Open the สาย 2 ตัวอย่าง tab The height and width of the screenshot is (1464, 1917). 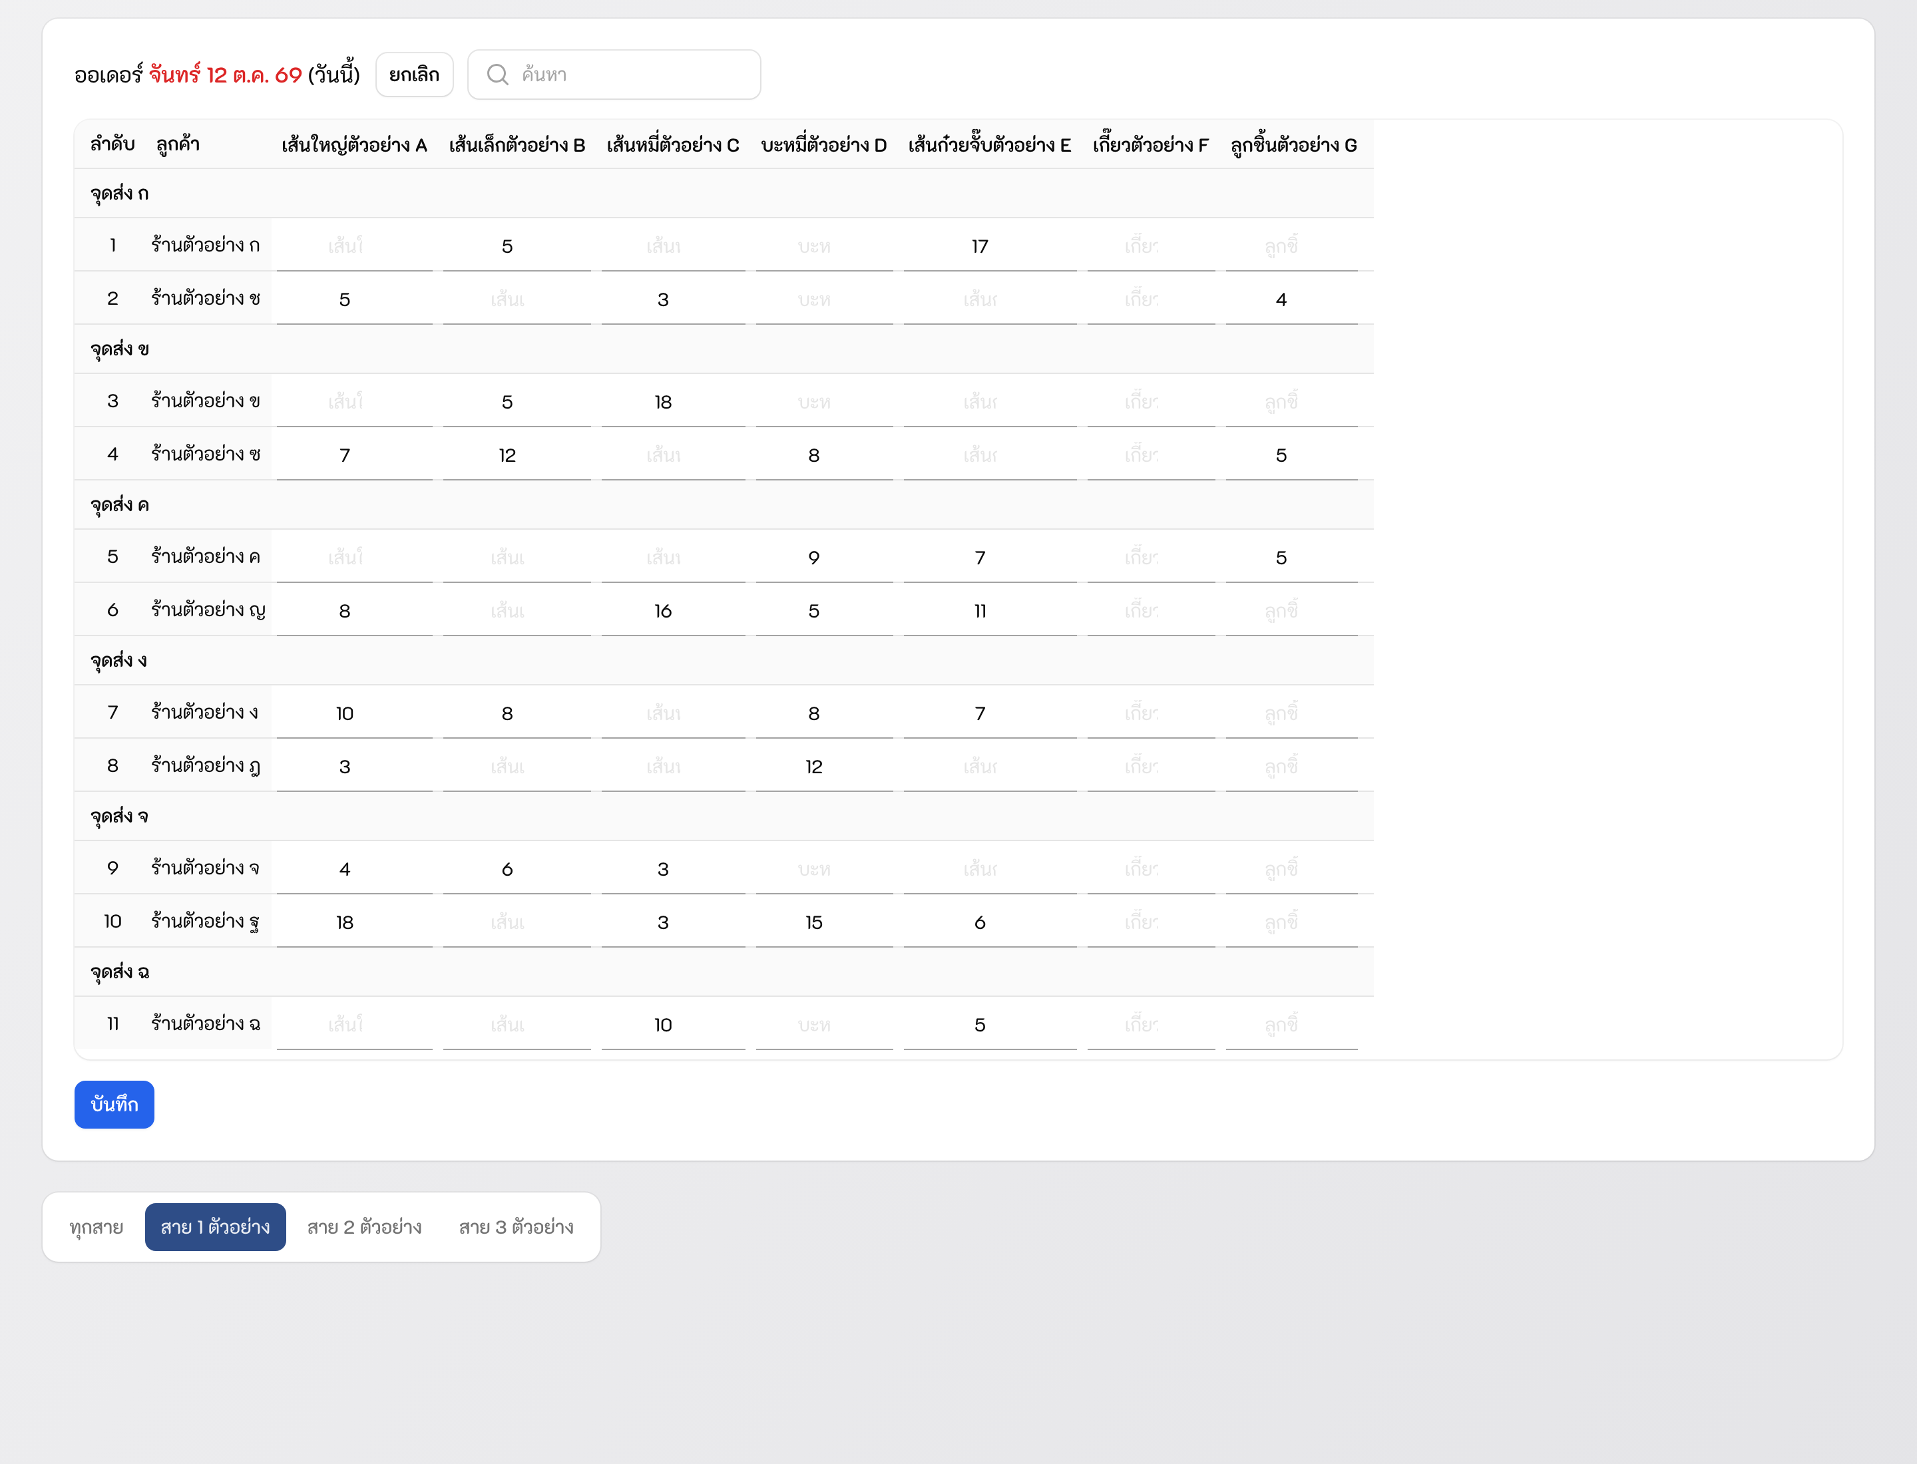point(364,1227)
